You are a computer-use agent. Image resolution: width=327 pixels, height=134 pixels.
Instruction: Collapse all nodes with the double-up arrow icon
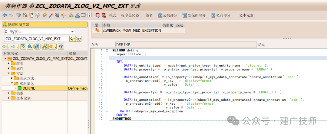[30, 47]
